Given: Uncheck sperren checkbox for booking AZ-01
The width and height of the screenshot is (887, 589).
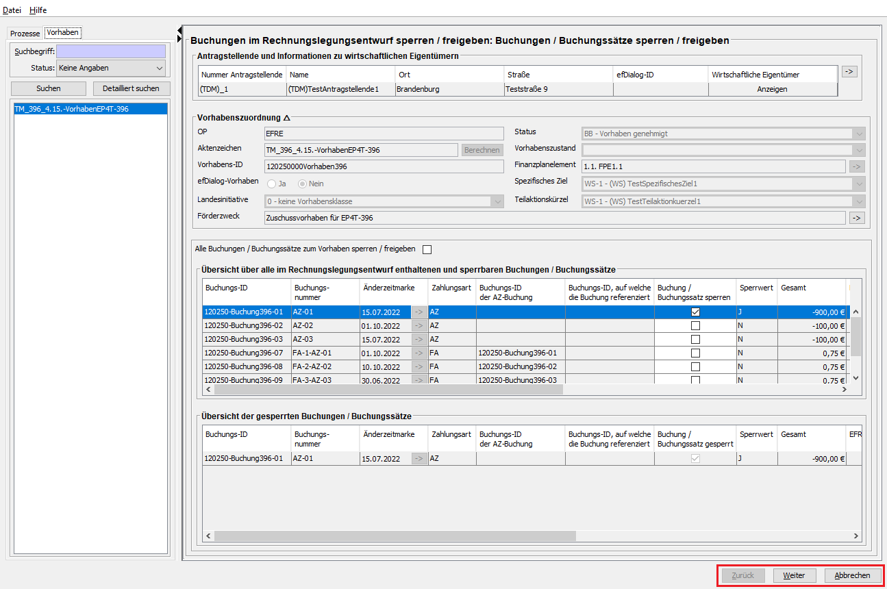Looking at the screenshot, I should [695, 312].
